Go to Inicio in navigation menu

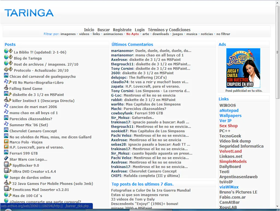(89, 30)
